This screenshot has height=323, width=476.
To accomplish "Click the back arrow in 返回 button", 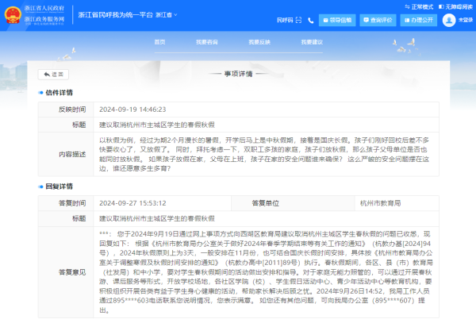I will (x=46, y=74).
